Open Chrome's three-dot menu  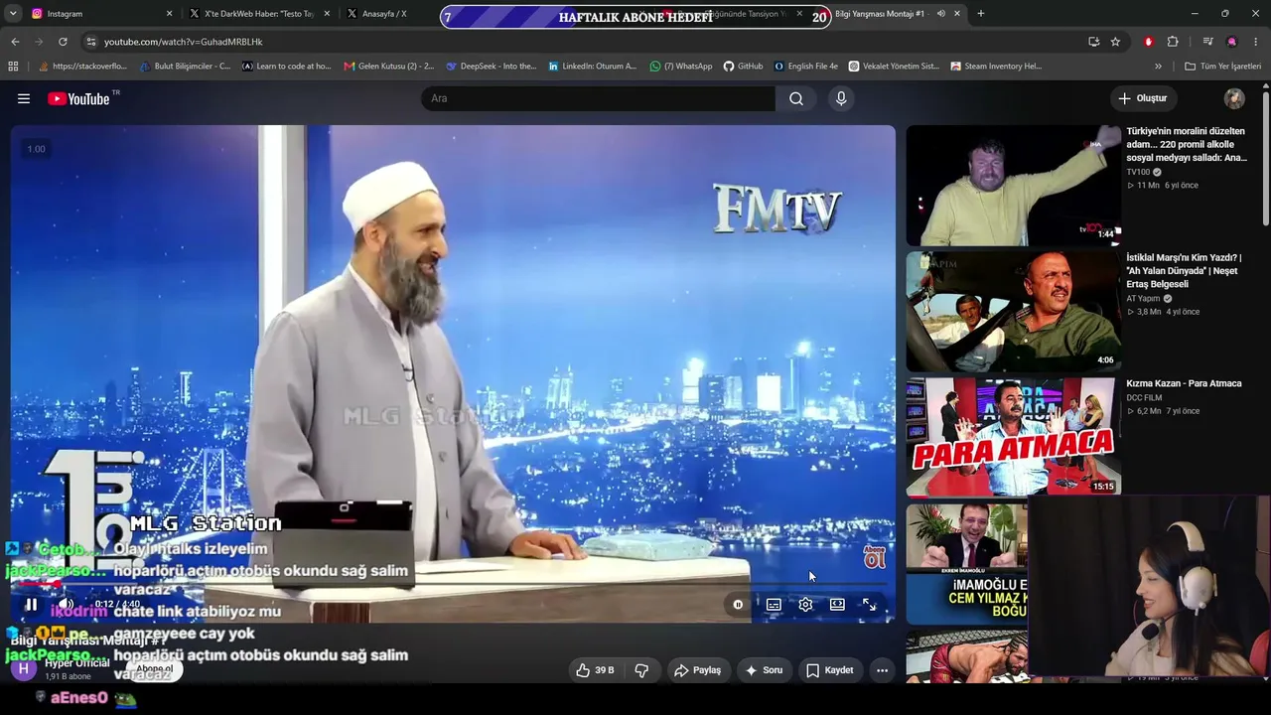tap(1256, 42)
